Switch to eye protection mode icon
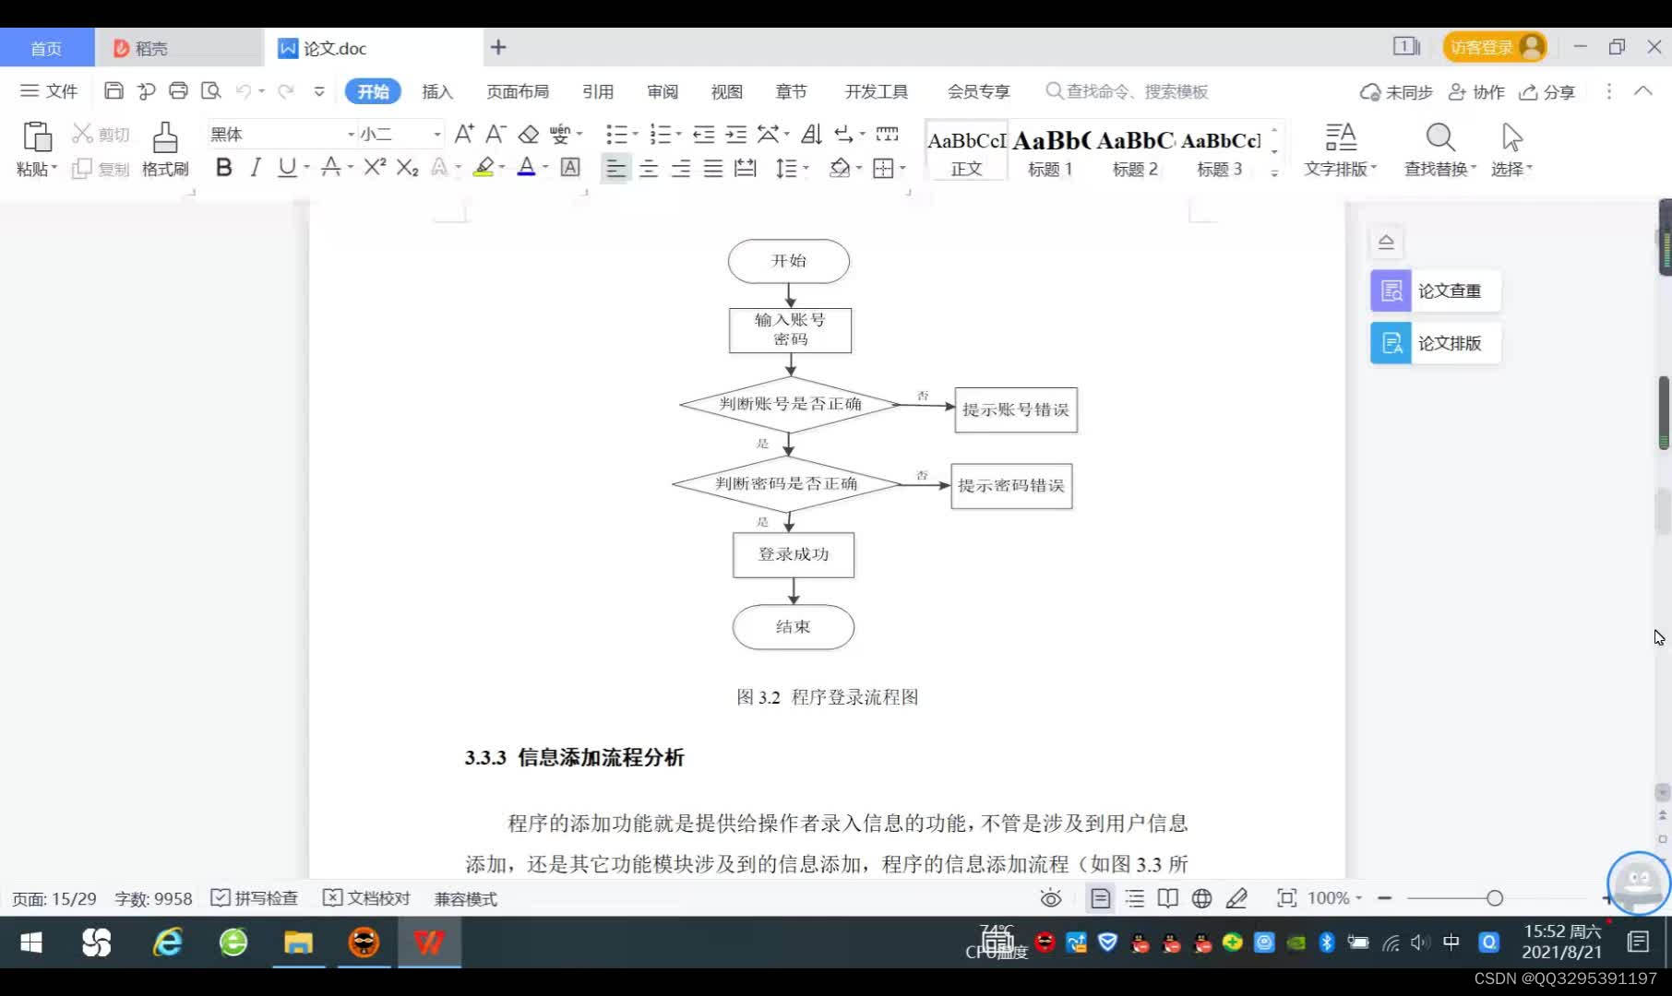This screenshot has width=1672, height=996. point(1051,898)
